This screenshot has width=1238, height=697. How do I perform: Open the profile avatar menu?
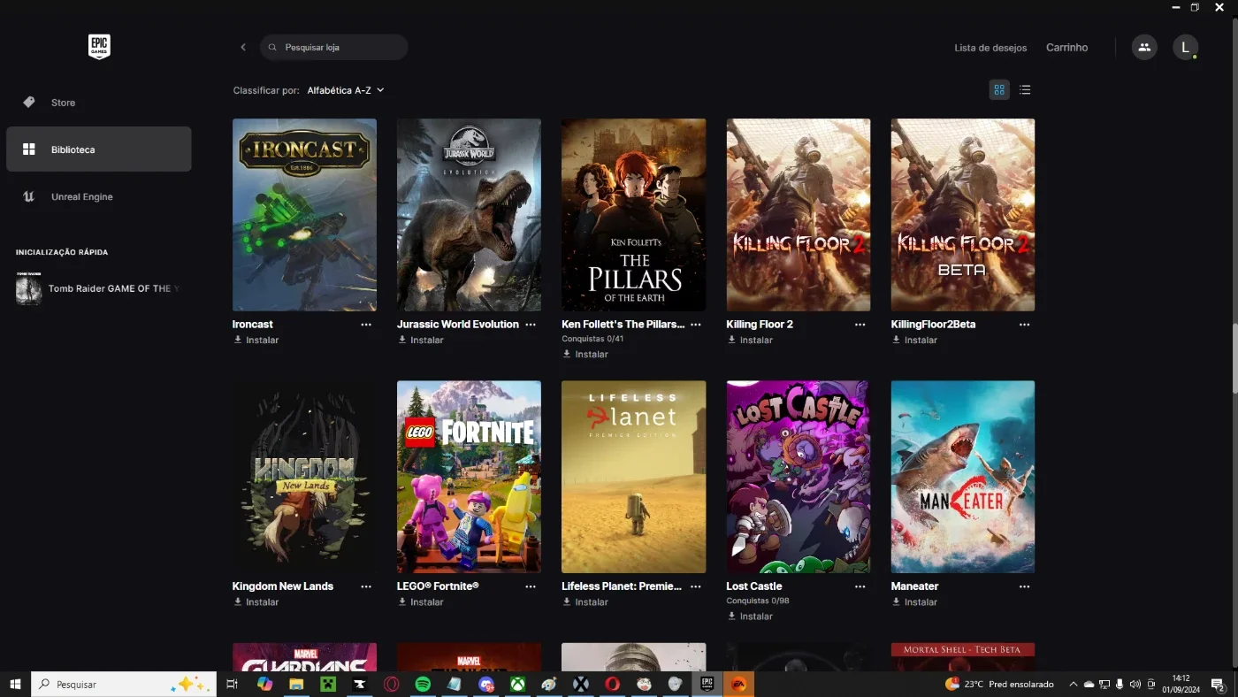[x=1185, y=47]
